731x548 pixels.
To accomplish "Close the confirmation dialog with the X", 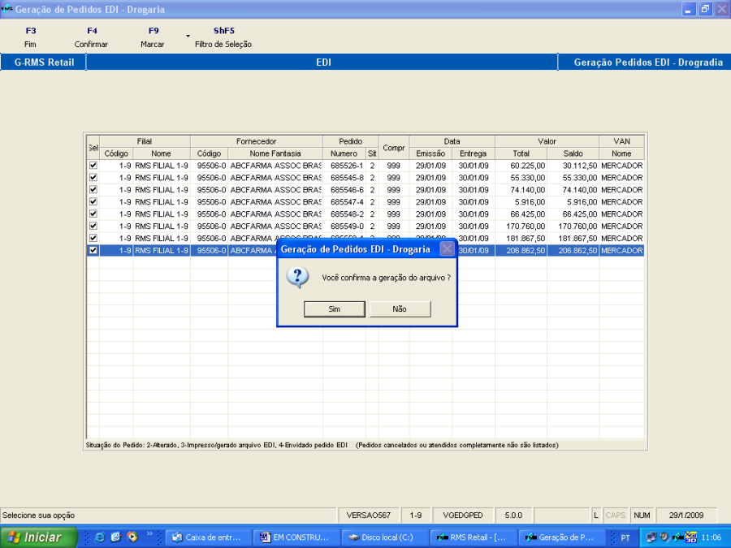I will (447, 249).
